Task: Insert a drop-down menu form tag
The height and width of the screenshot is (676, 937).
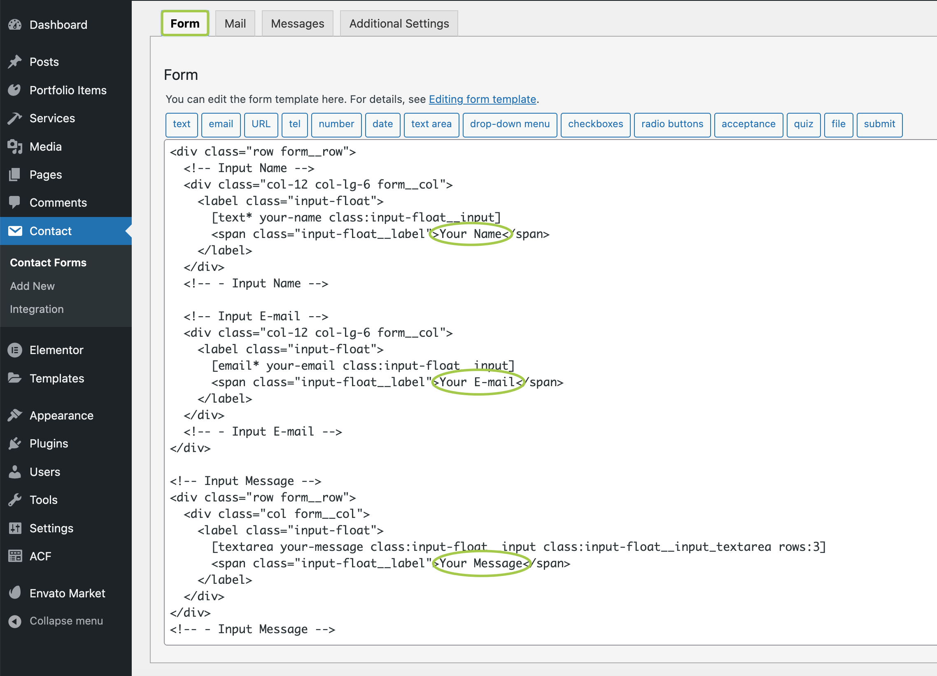Action: (509, 124)
